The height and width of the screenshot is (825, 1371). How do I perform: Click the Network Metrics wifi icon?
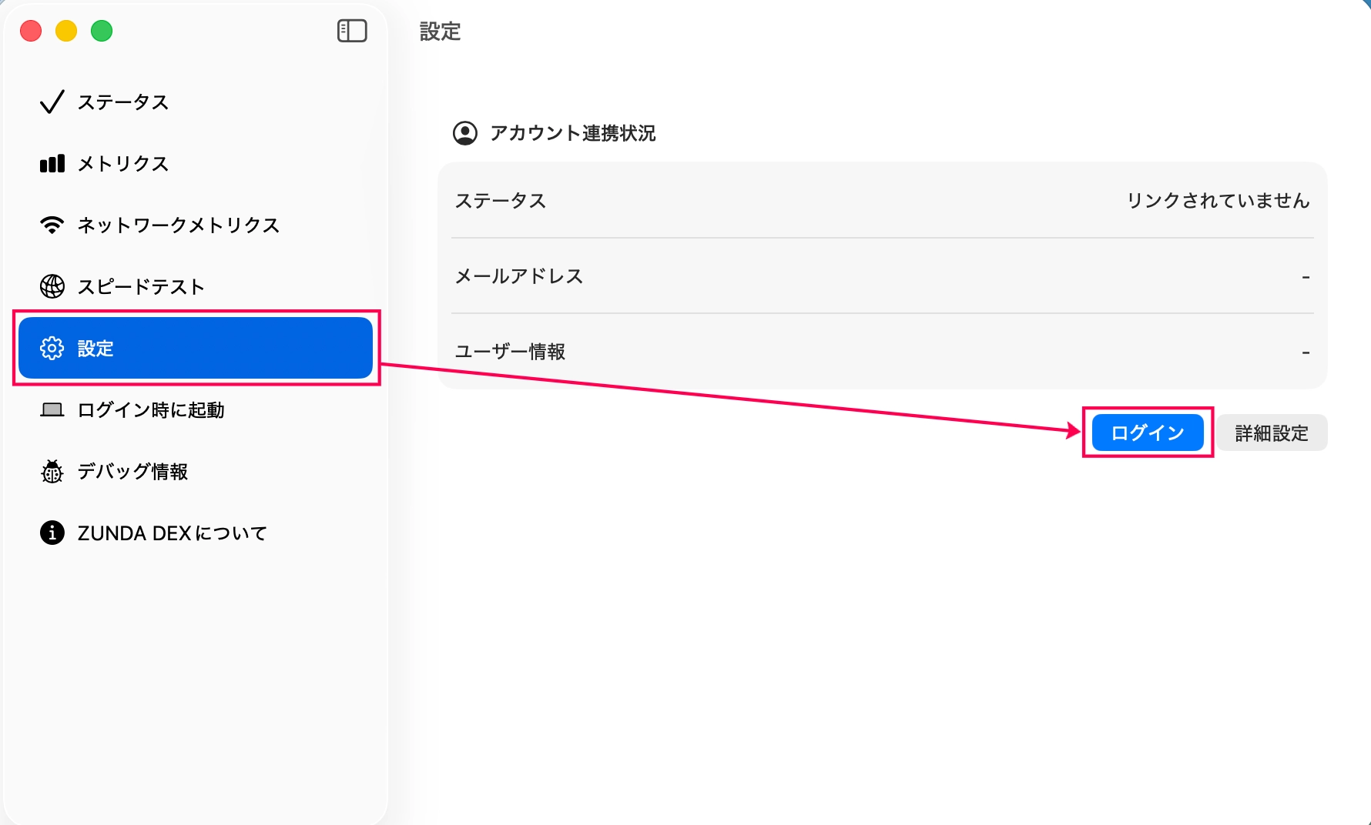(52, 225)
